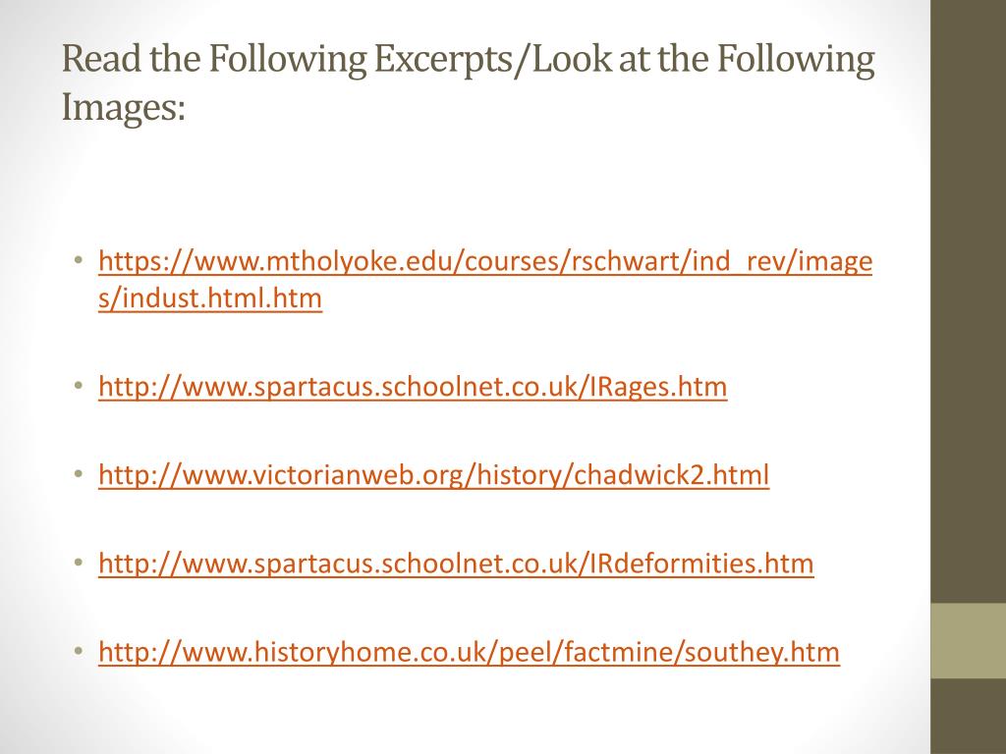Click the dark brown sidebar below the tan block
Image resolution: width=1006 pixels, height=754 pixels.
click(968, 716)
